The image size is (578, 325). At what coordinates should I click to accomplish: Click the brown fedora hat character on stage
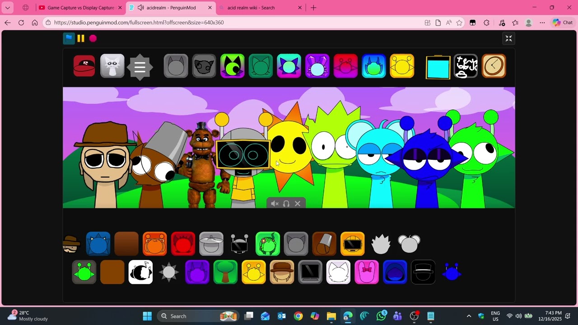tap(105, 165)
